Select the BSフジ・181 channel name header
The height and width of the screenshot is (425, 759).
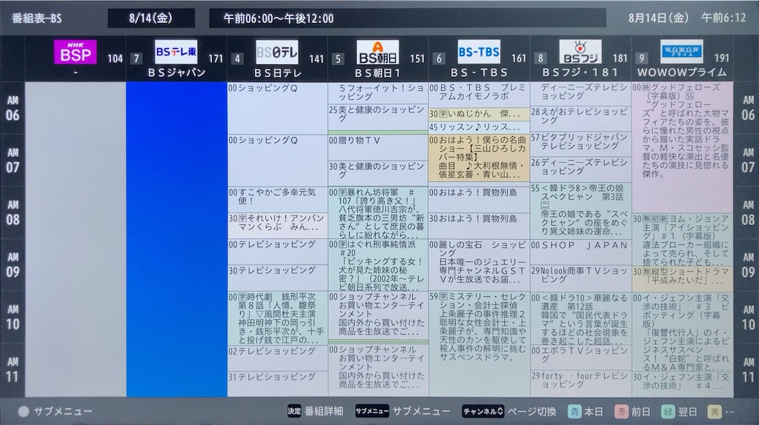[x=580, y=73]
